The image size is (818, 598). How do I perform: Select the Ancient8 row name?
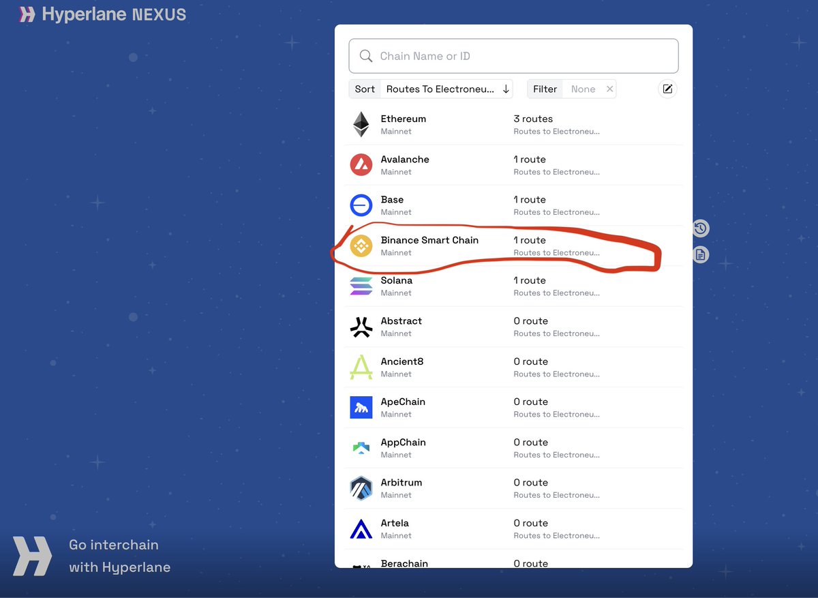point(402,361)
